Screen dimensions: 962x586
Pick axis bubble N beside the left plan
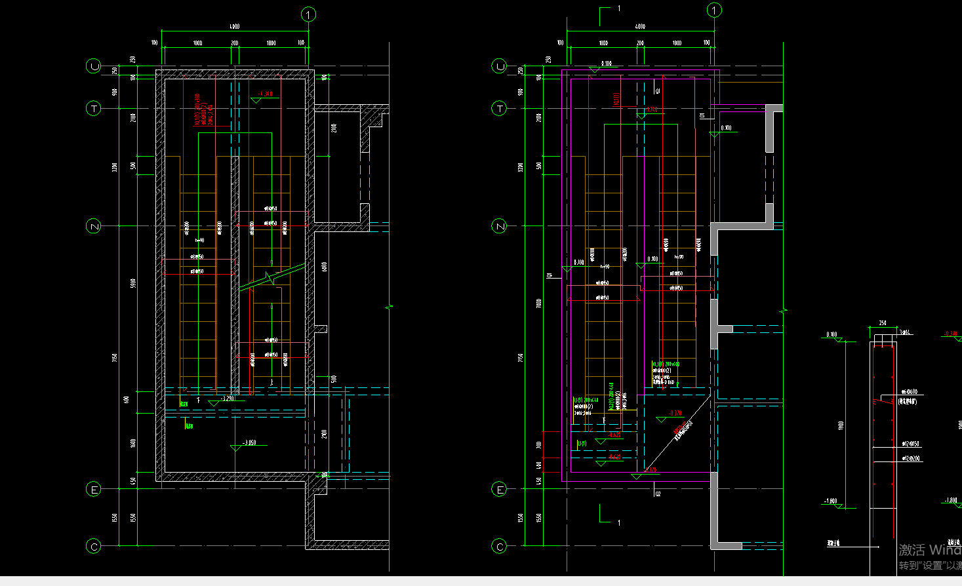94,226
